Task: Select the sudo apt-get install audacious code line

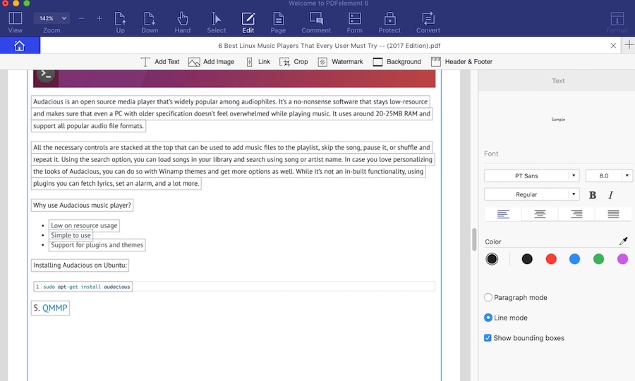Action: point(83,287)
